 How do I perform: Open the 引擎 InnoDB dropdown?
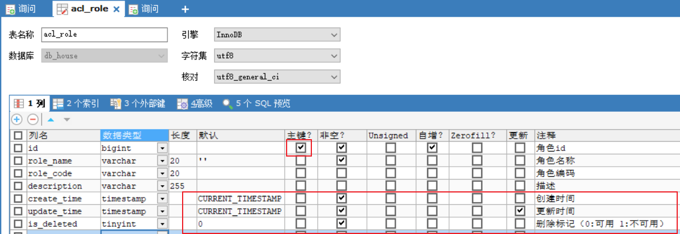(276, 35)
